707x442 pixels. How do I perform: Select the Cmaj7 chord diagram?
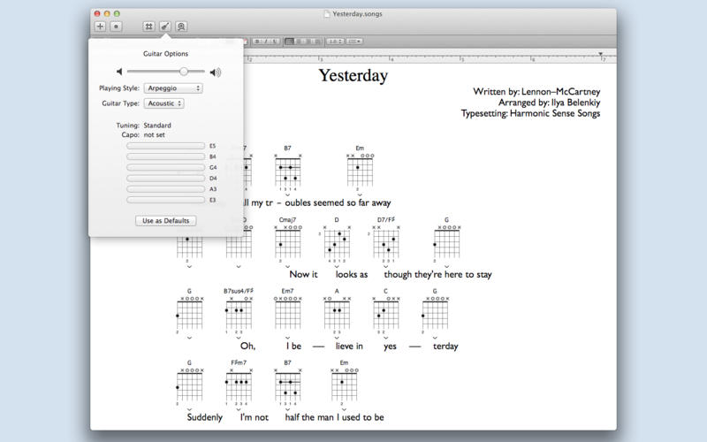(x=288, y=241)
